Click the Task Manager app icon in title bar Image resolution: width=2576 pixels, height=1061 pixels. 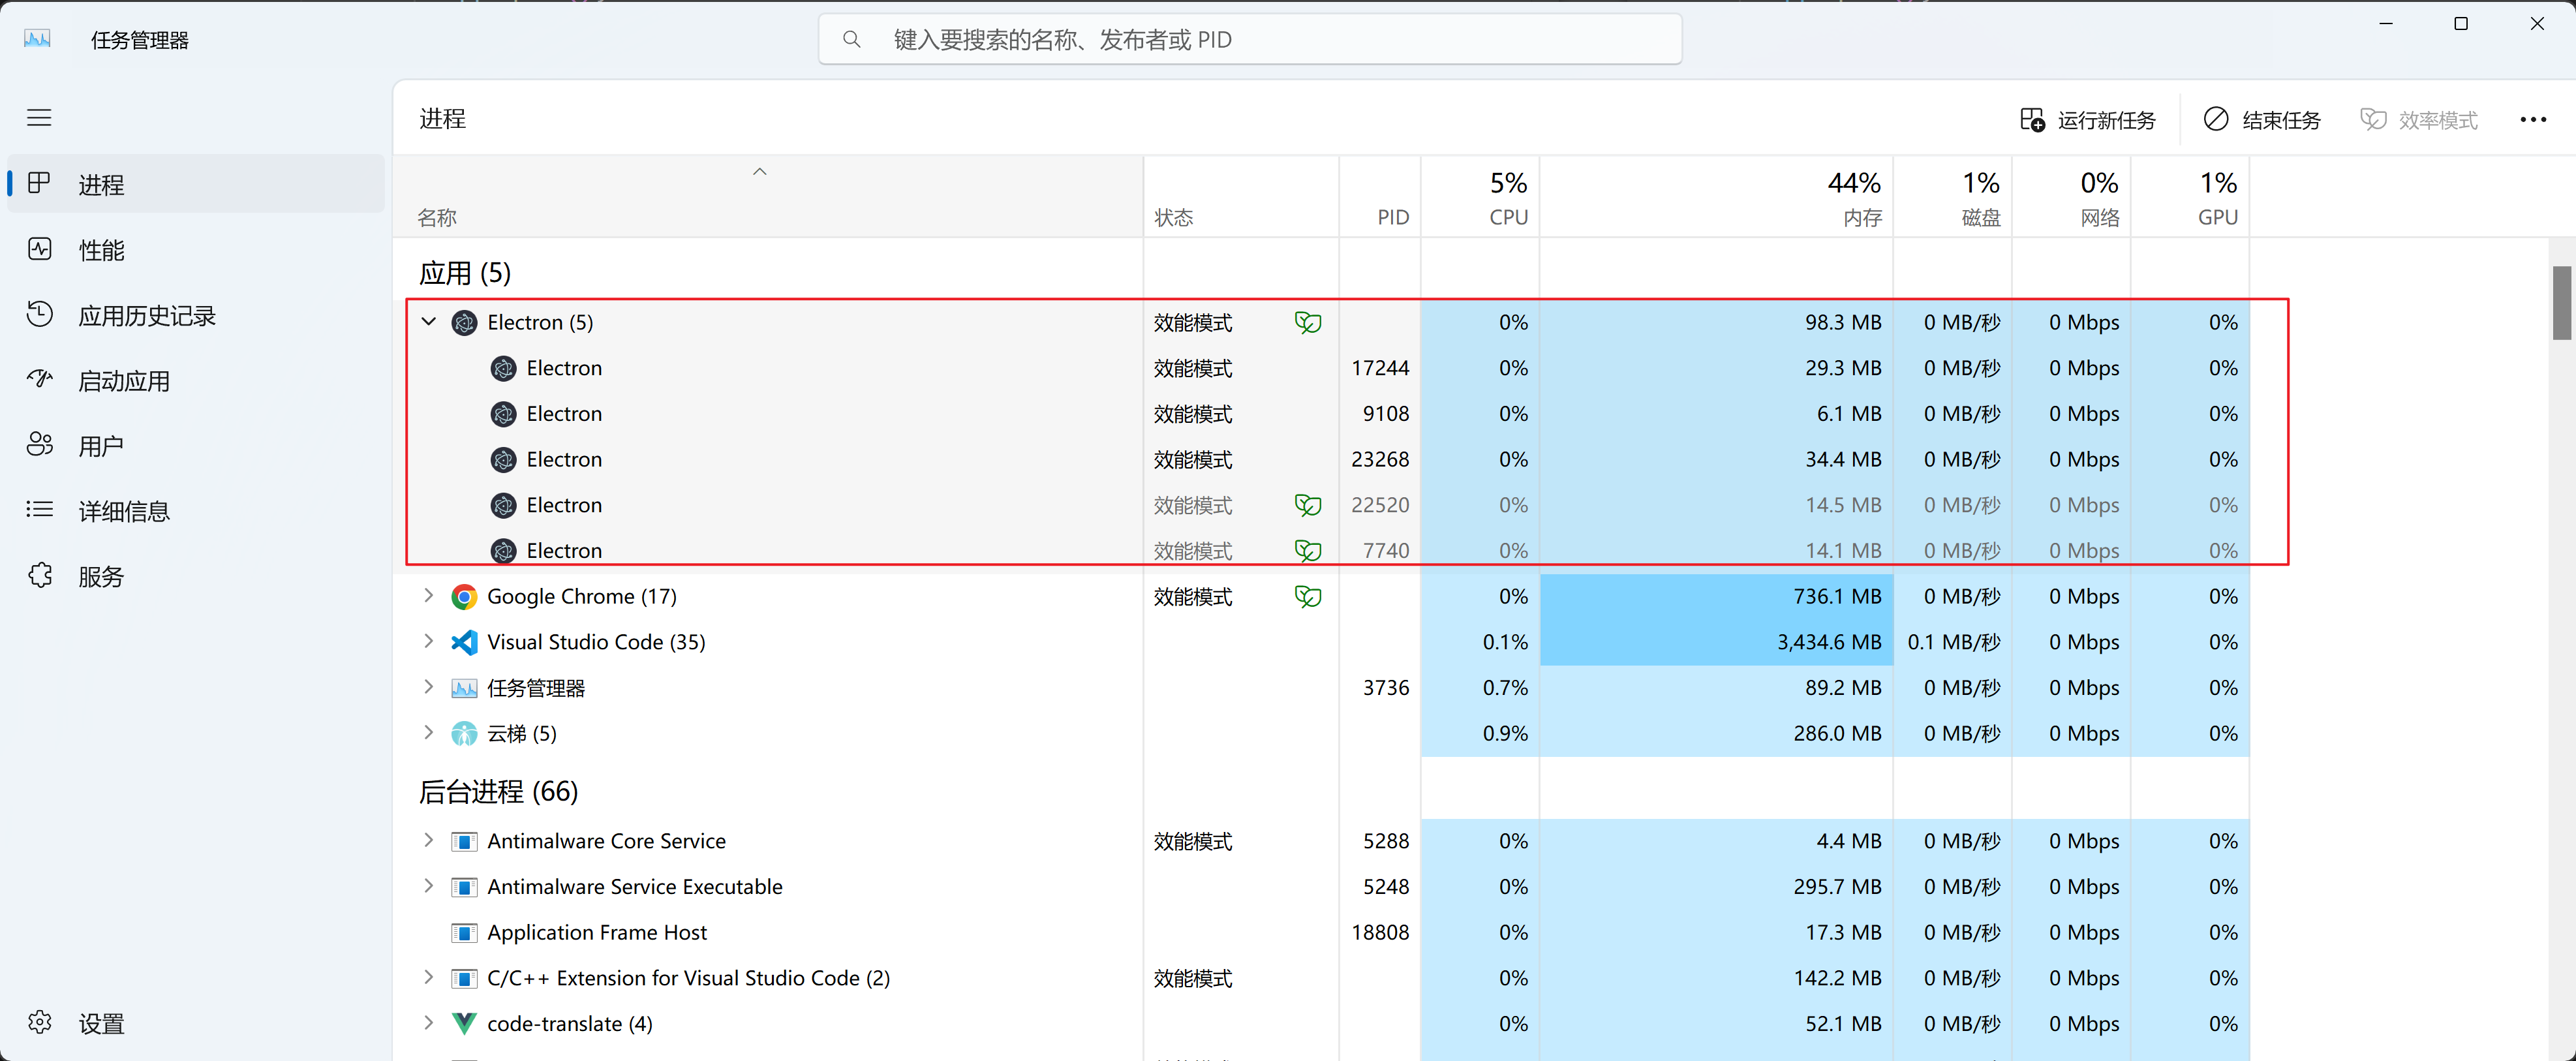[x=37, y=39]
